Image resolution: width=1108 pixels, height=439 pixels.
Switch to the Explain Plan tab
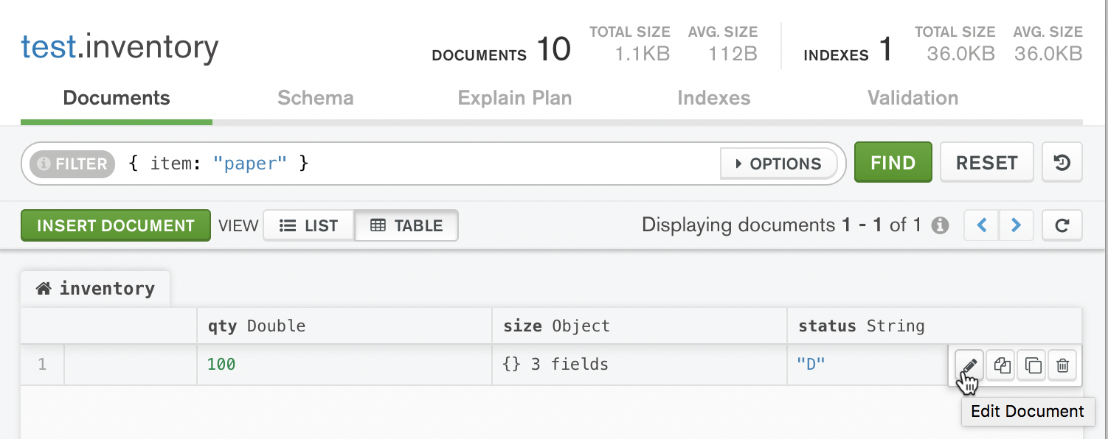coord(514,98)
